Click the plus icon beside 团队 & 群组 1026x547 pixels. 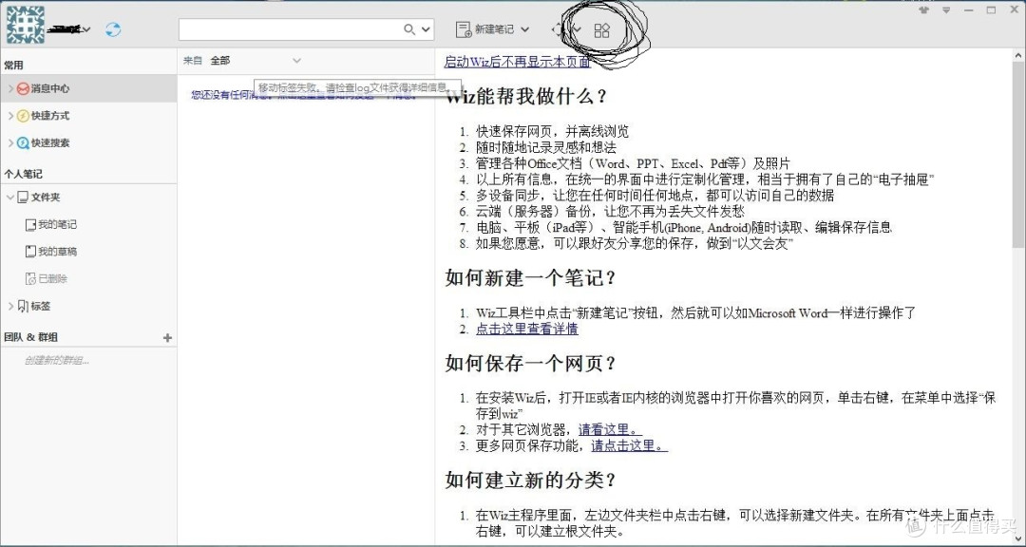pos(167,338)
